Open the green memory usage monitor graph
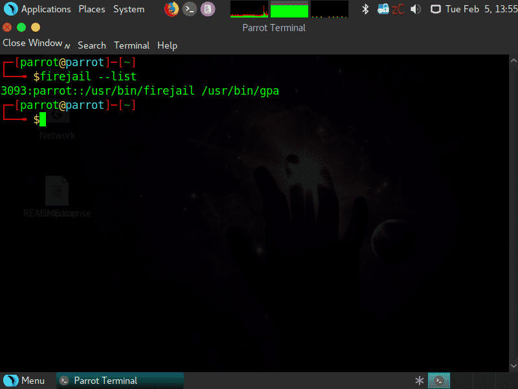This screenshot has width=518, height=389. [289, 9]
